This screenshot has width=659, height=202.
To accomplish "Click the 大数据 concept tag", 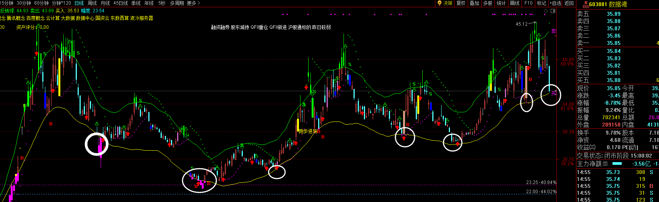I will pyautogui.click(x=68, y=18).
